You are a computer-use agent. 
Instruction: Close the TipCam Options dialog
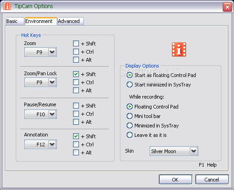pos(227,7)
